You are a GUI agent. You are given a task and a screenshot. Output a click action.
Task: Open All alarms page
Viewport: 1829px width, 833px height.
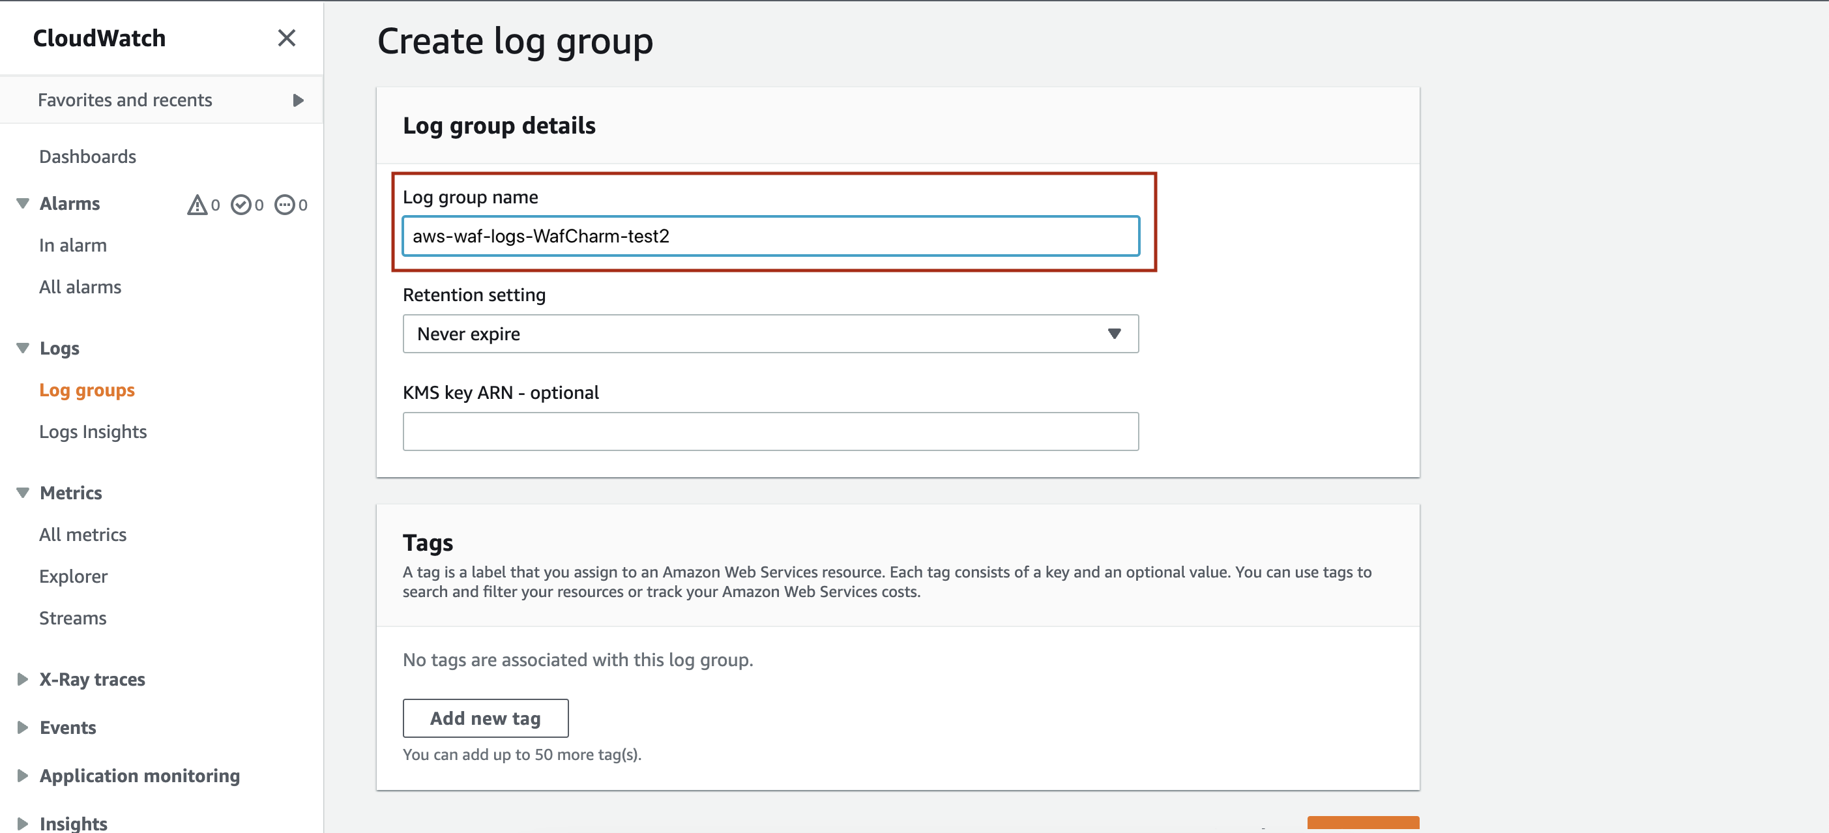point(80,287)
